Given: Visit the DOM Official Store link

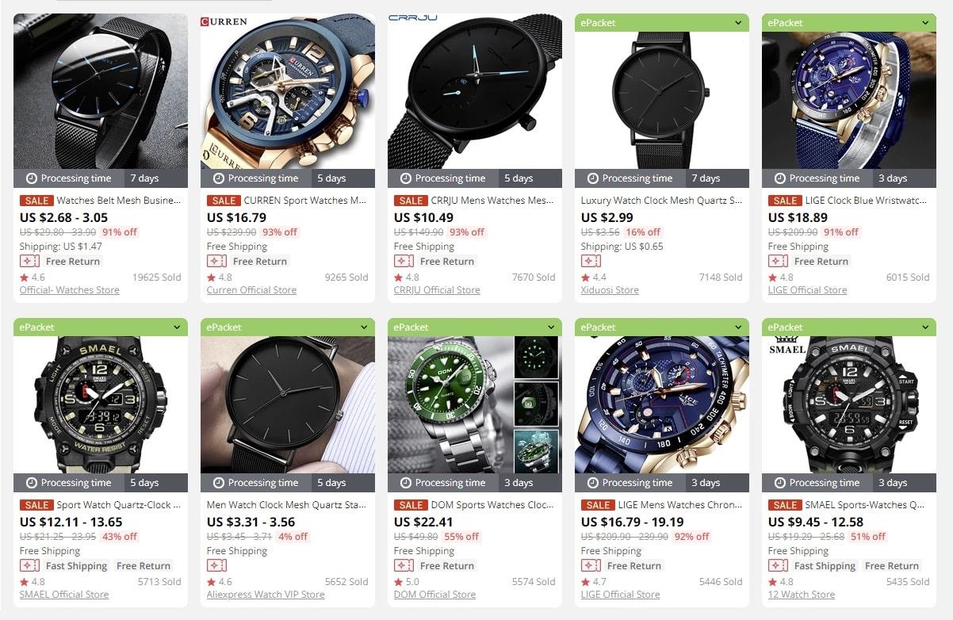Looking at the screenshot, I should coord(434,595).
